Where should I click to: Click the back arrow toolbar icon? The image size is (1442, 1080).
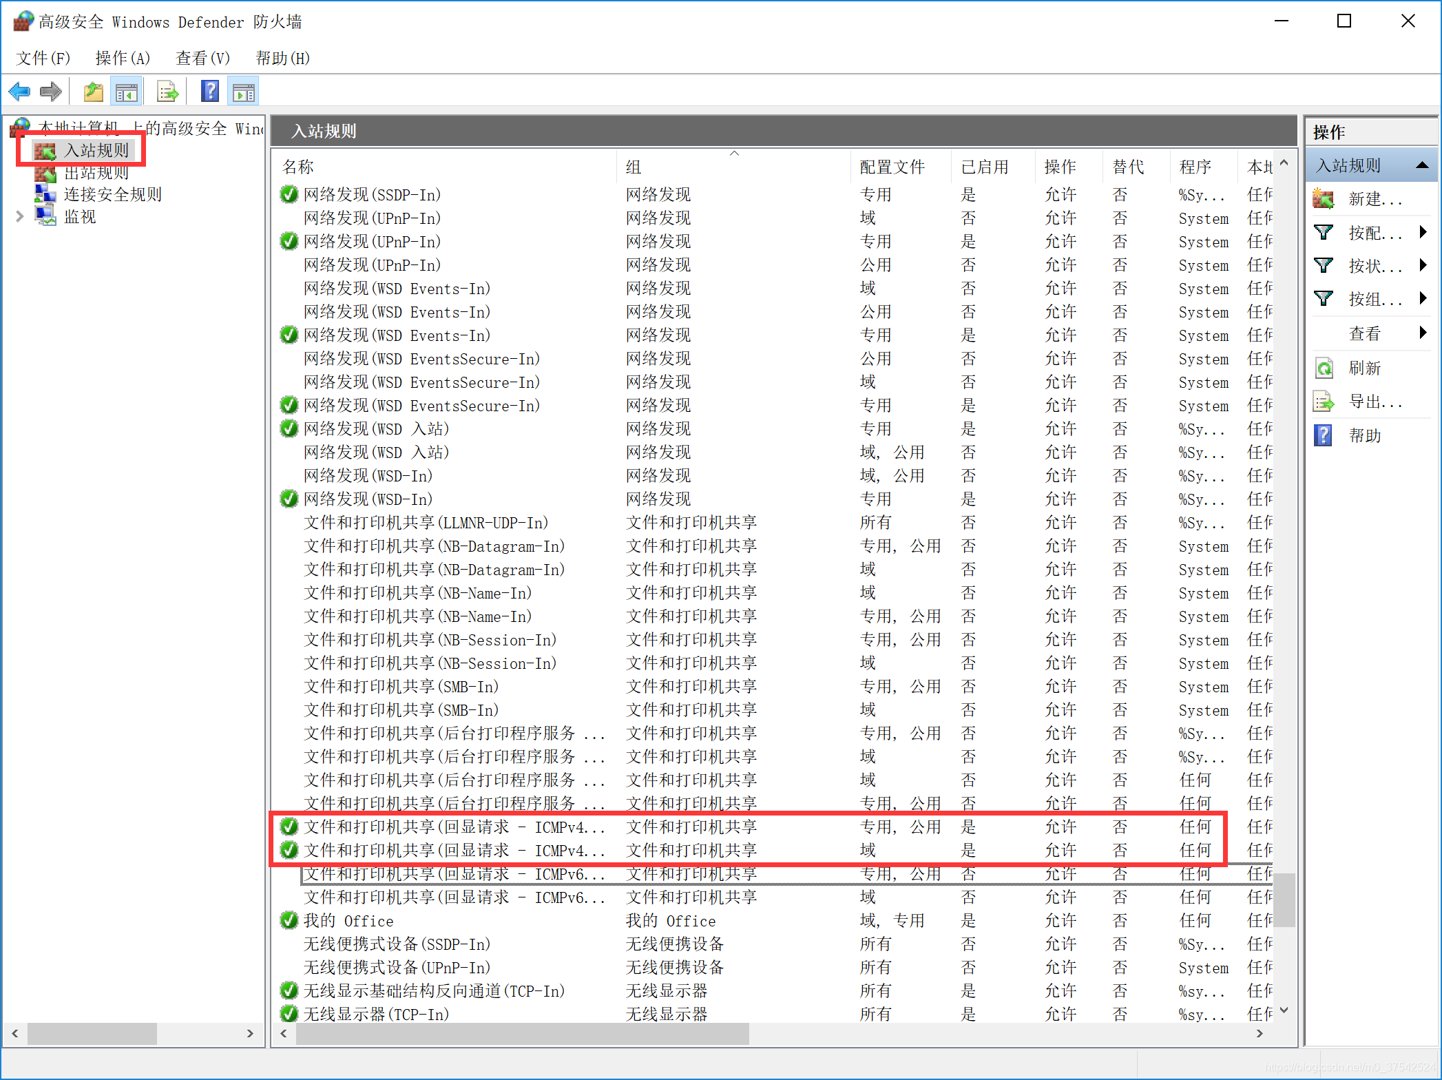(x=19, y=92)
